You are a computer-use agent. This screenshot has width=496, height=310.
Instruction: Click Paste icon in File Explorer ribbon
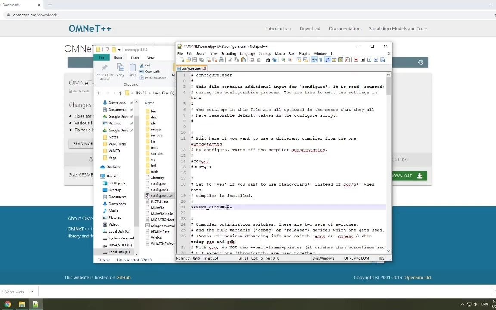coord(133,69)
